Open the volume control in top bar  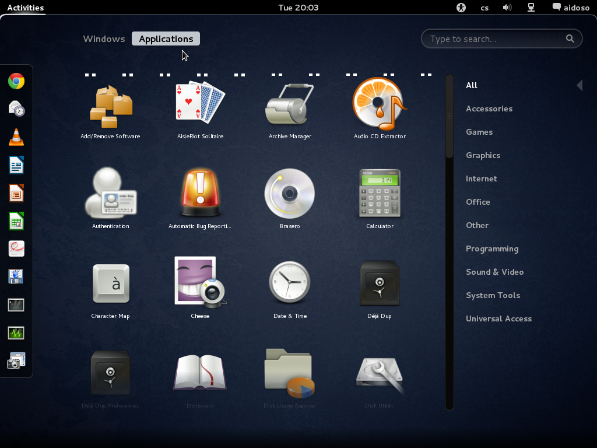tap(507, 8)
